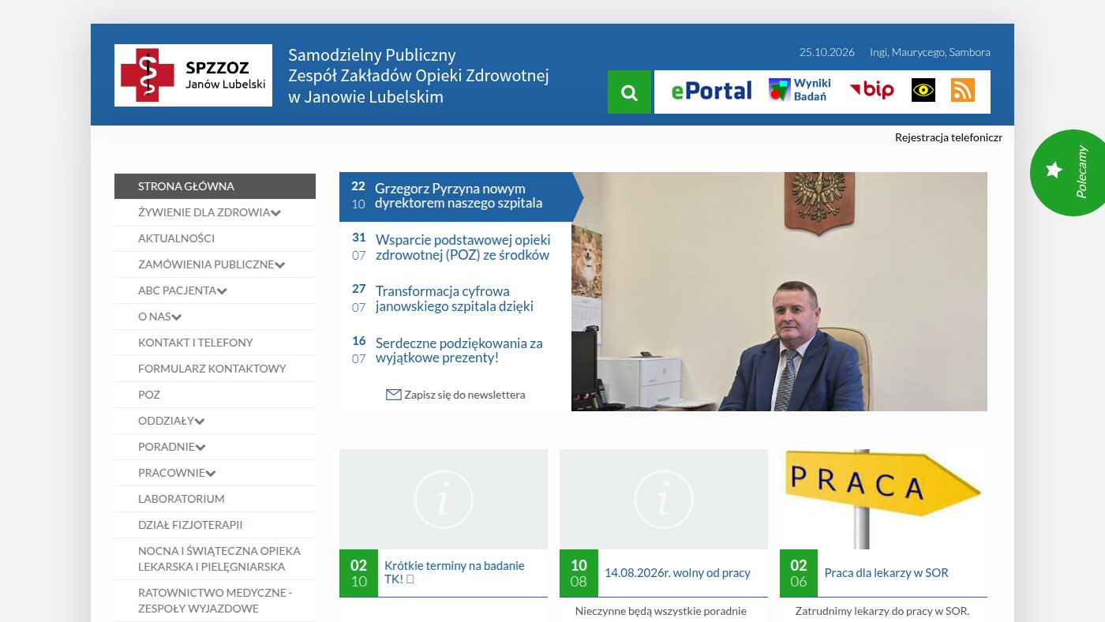The image size is (1105, 622).
Task: Open the red bip logo
Action: point(872,90)
